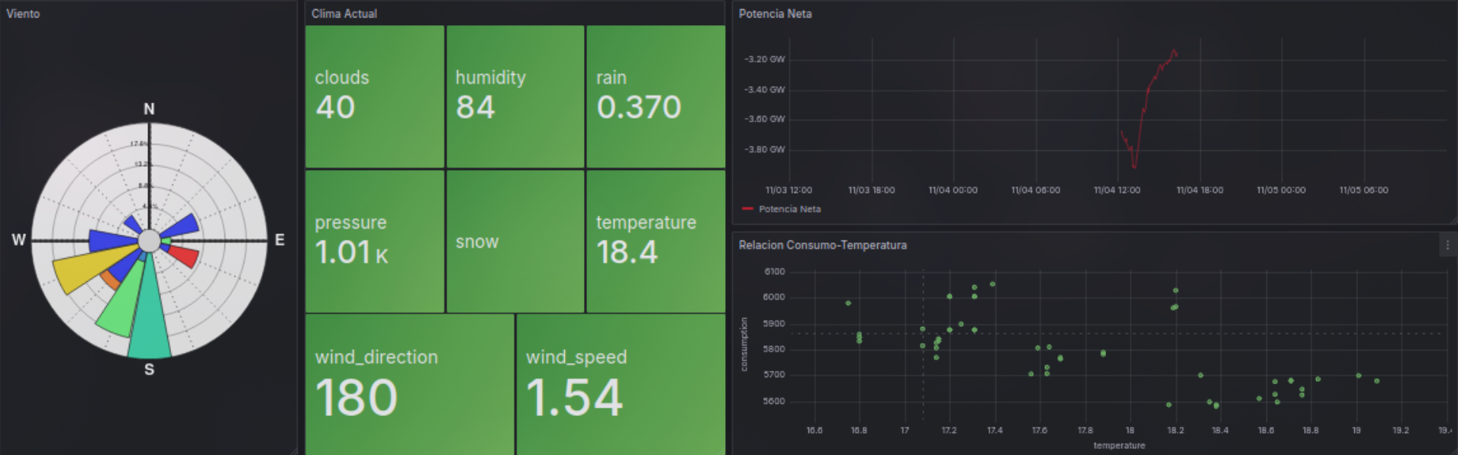Click the gray center of wind rose
This screenshot has width=1458, height=455.
(x=150, y=241)
